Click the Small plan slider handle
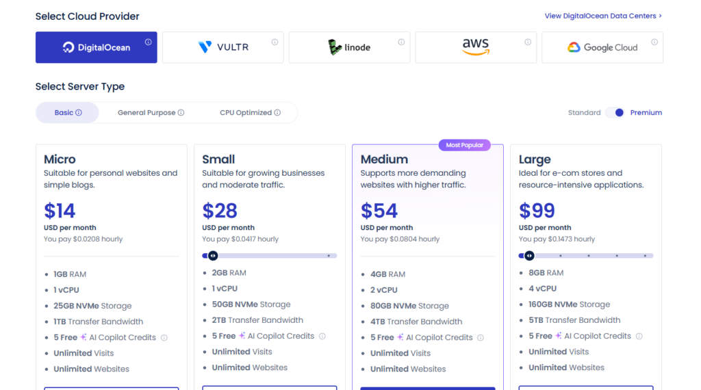This screenshot has height=390, width=701. point(213,255)
